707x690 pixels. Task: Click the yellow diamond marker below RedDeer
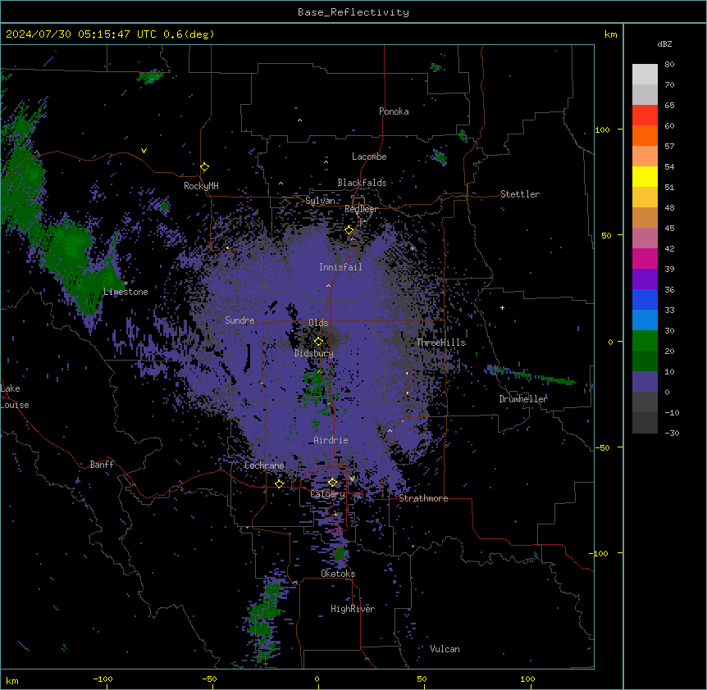pos(349,229)
